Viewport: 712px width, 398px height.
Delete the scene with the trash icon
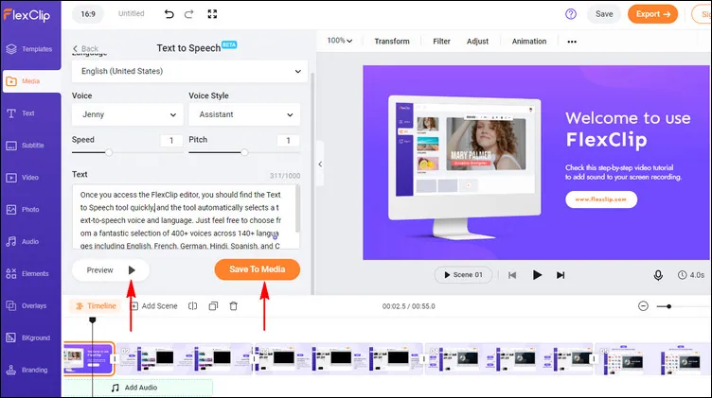[234, 306]
